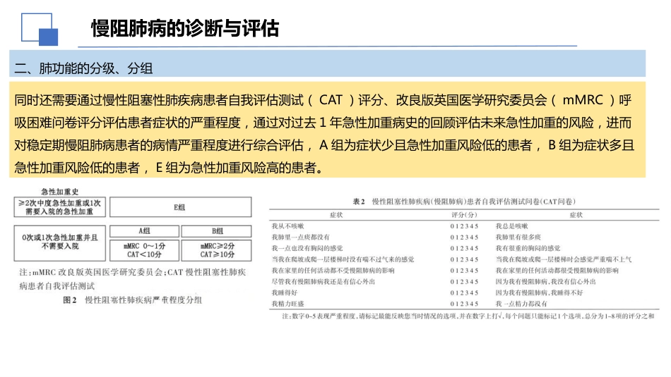Select the criteria box 'mMRC 0~1分 CAT<10分'

click(x=144, y=250)
